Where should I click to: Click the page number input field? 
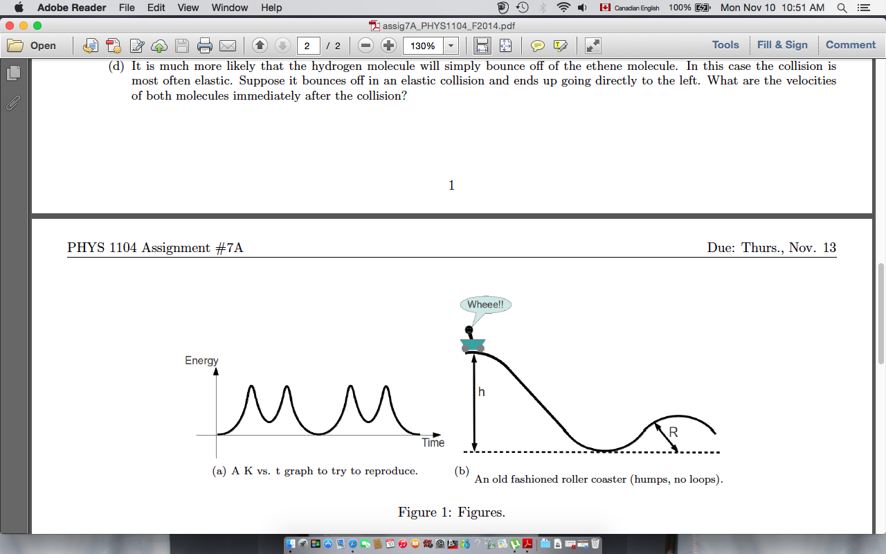tap(309, 46)
